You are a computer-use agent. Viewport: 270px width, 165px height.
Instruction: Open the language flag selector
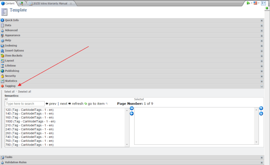256,3
